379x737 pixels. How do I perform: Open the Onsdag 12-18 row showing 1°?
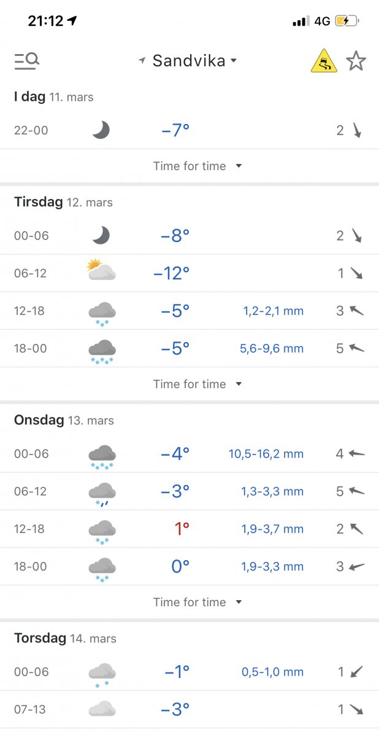click(x=189, y=529)
